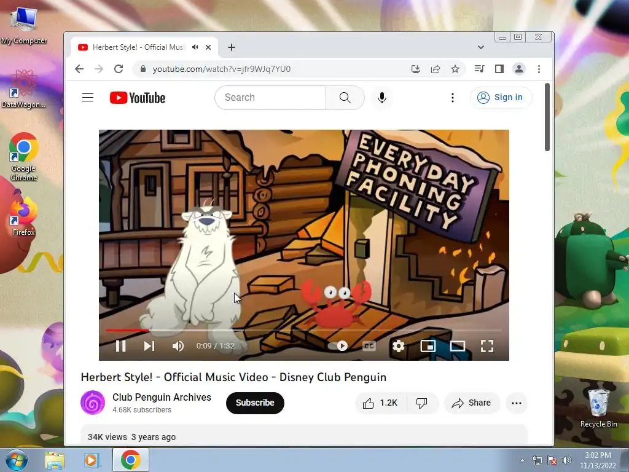Image resolution: width=629 pixels, height=472 pixels.
Task: Click the video title text
Action: tap(233, 377)
